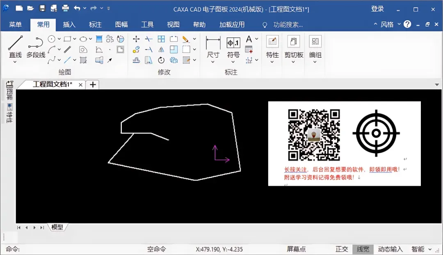
Task: Close the 工程图文档1* document tab
Action: point(80,85)
